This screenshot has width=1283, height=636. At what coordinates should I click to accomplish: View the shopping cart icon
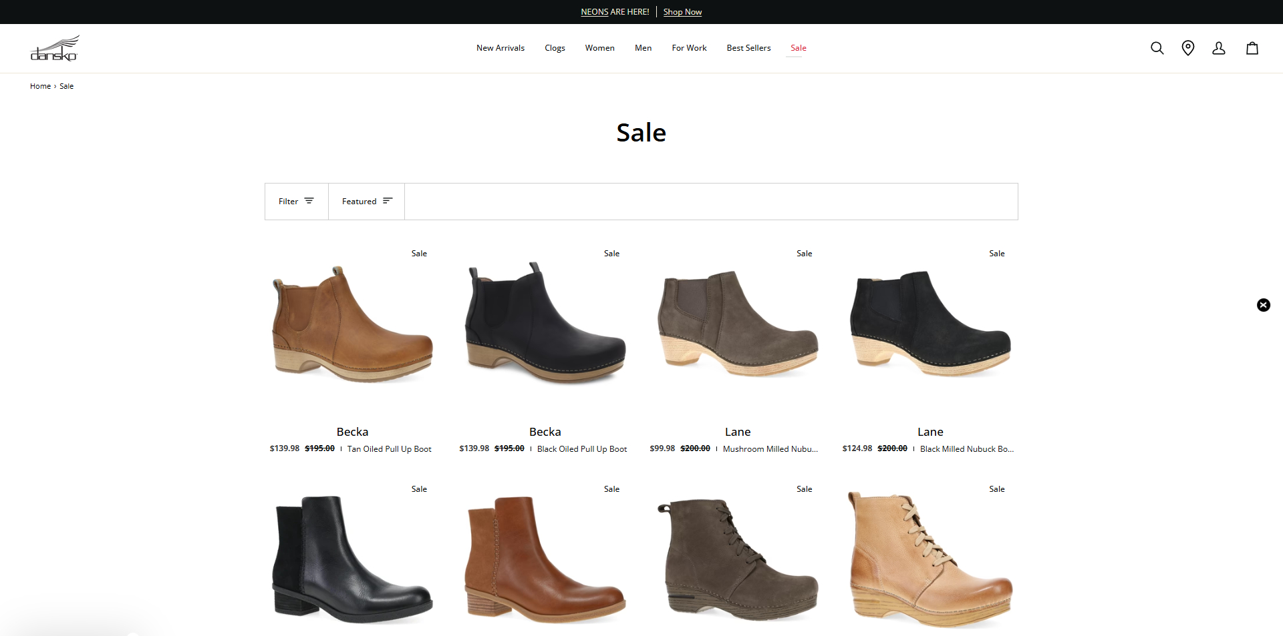pos(1252,48)
